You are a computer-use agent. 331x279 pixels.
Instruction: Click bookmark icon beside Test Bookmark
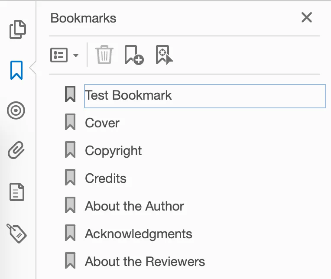[x=70, y=94]
